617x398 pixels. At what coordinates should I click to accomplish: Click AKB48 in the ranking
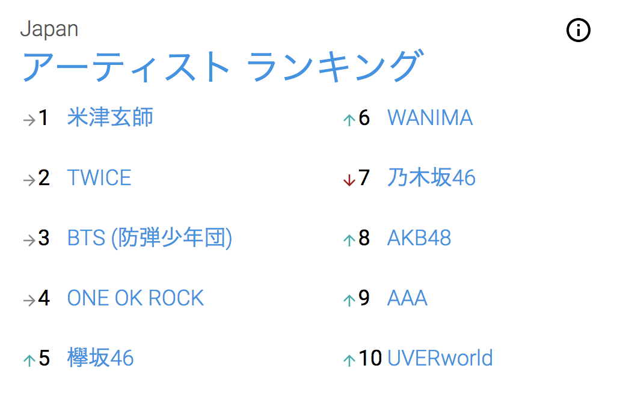pos(419,238)
